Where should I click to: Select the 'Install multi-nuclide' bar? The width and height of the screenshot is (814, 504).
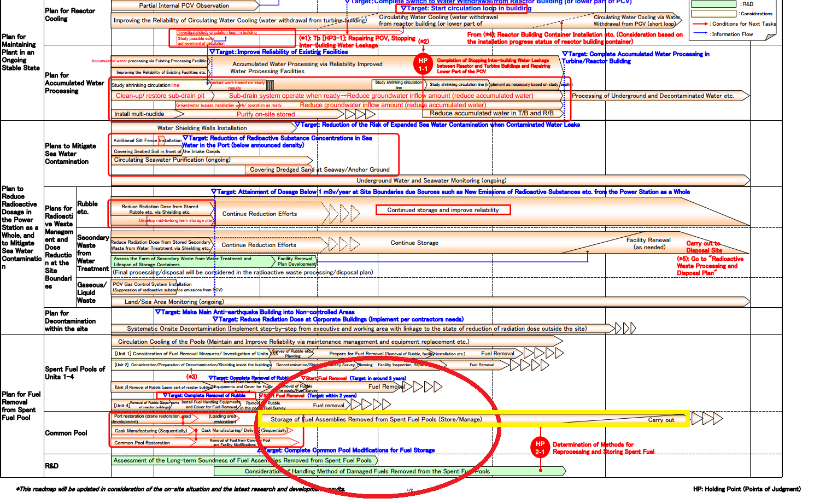point(148,114)
